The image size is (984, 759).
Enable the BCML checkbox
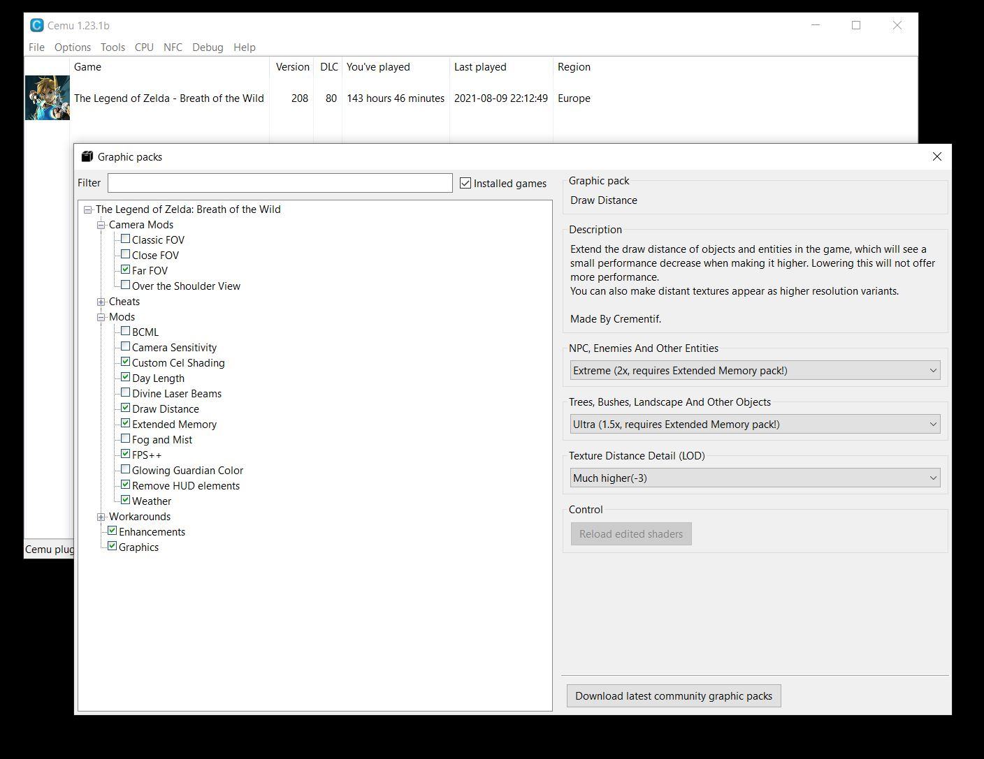click(125, 331)
